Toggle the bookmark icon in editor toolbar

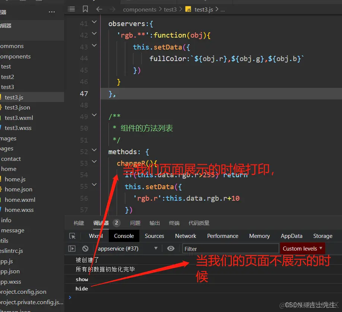pos(85,9)
